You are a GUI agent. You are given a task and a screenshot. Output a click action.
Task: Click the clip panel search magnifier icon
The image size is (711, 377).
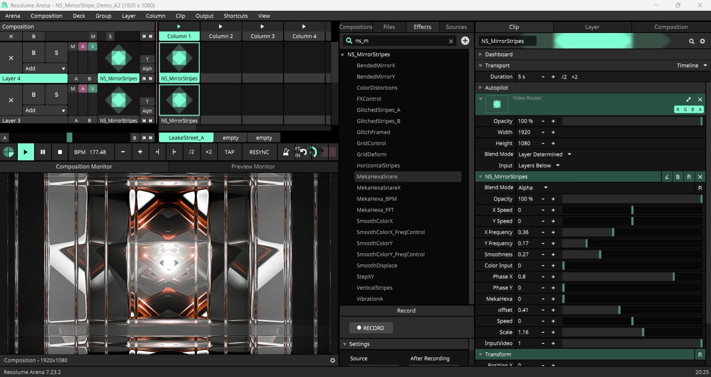coord(691,41)
